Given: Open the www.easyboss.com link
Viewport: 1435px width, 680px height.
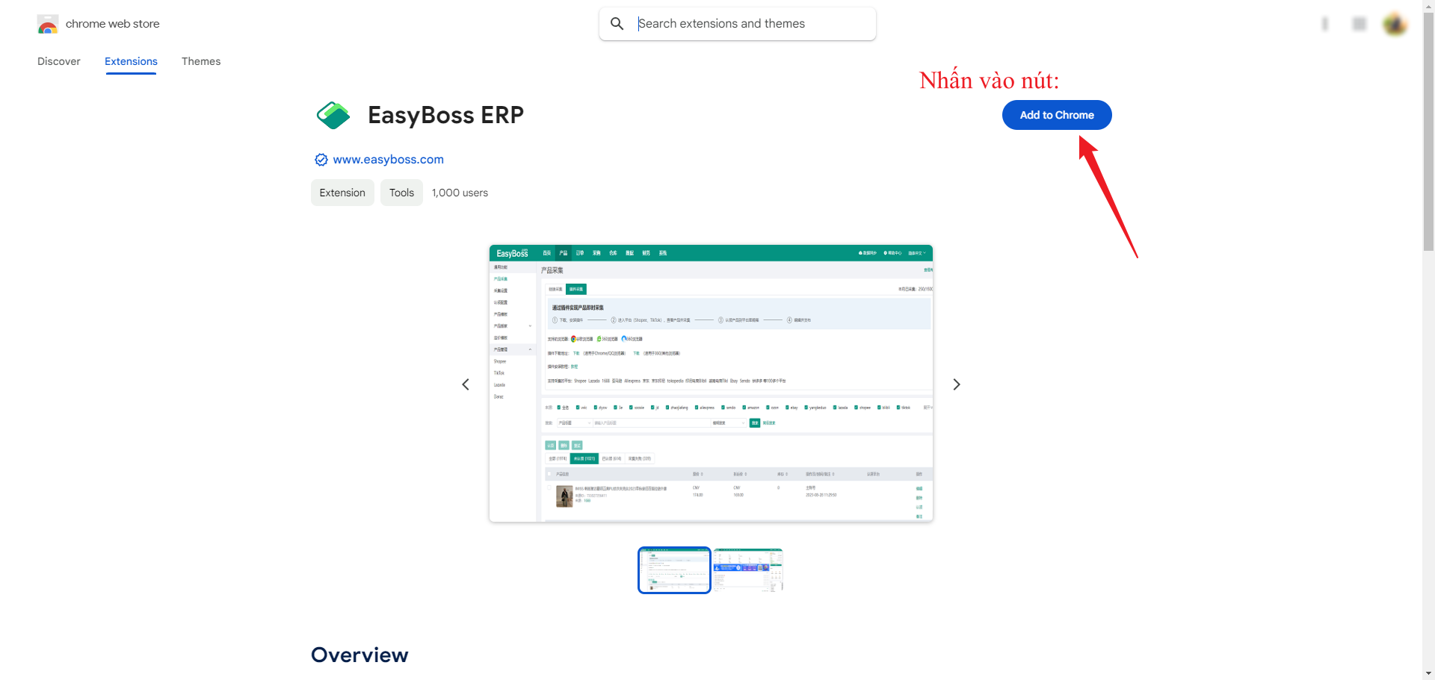Looking at the screenshot, I should pos(388,159).
